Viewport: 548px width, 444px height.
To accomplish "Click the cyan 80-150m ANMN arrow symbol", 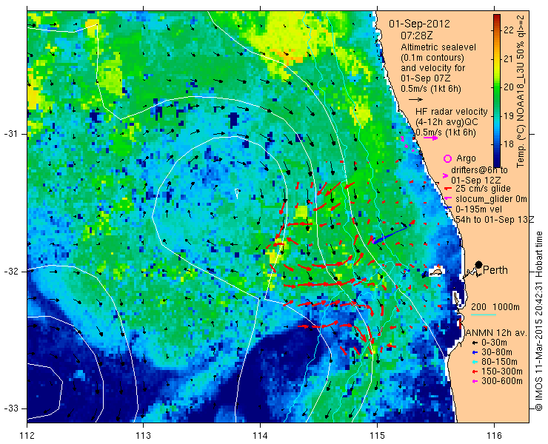I will [x=475, y=362].
